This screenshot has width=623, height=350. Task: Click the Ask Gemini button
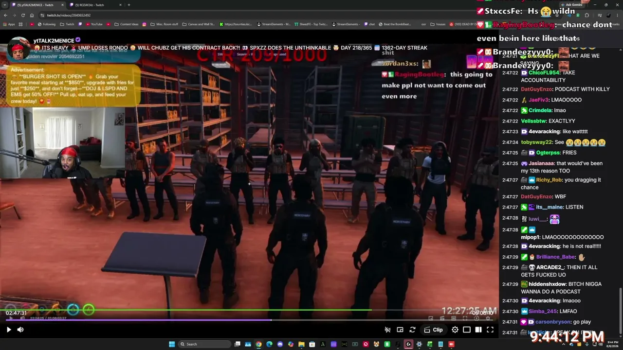point(571,5)
